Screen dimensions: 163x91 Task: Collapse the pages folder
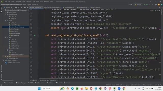tap(6, 21)
